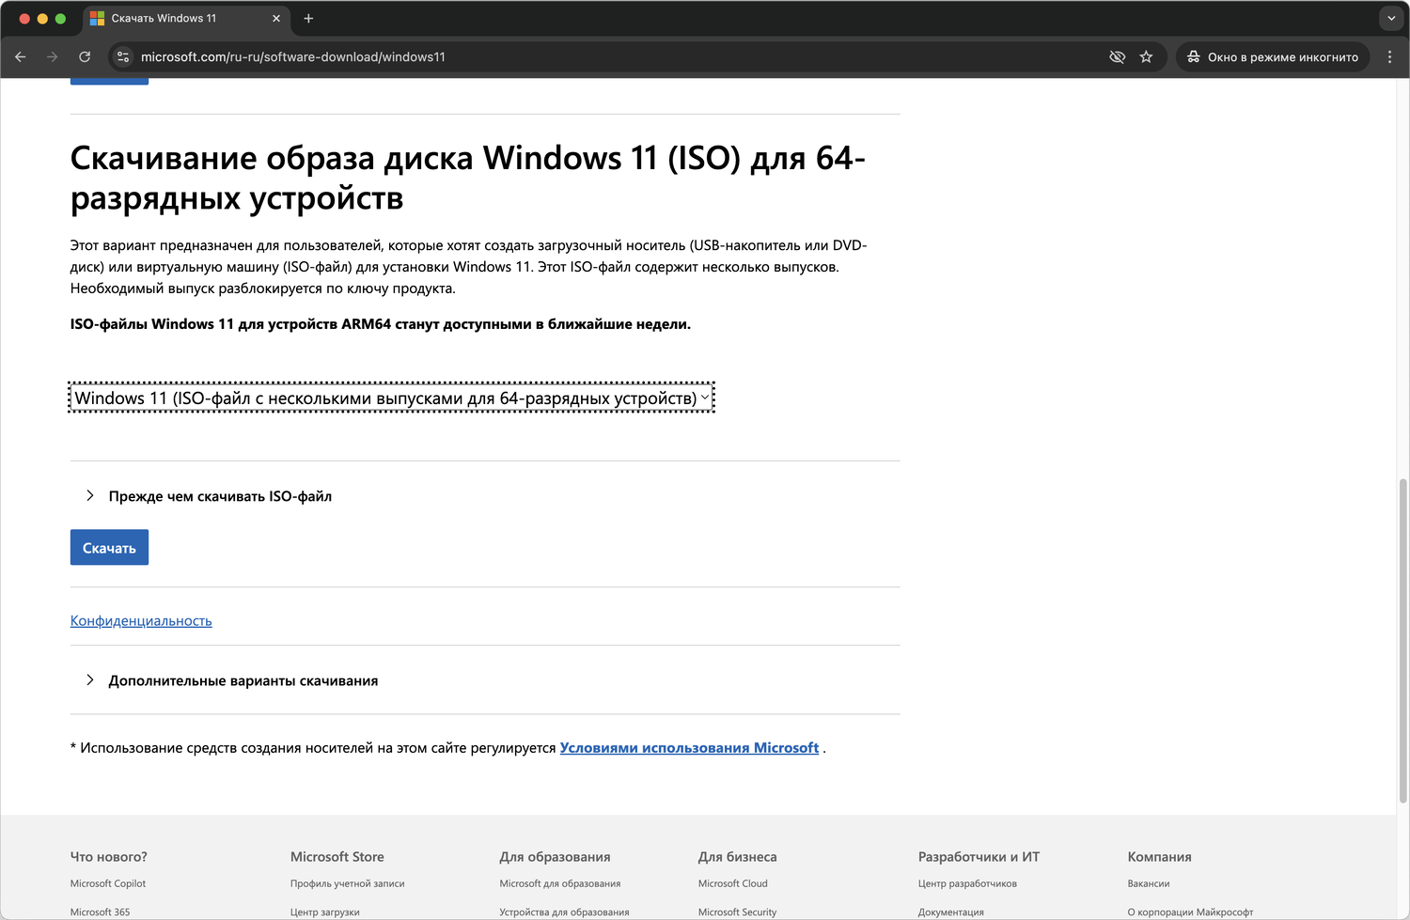
Task: Expand 'Дополнительные варианты скачивания' section
Action: pos(243,680)
